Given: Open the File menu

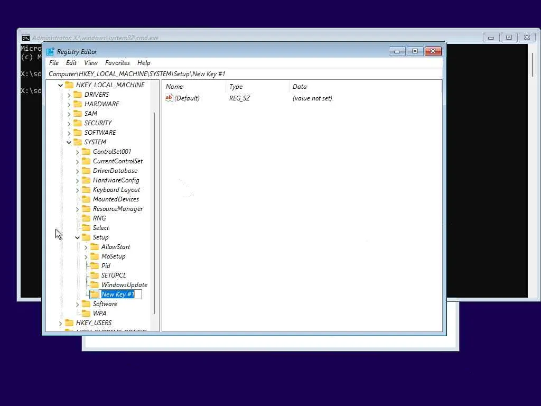Looking at the screenshot, I should (54, 63).
